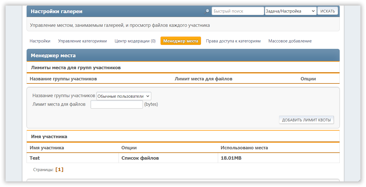
Task: Click the Использовано места column header
Action: (x=244, y=148)
